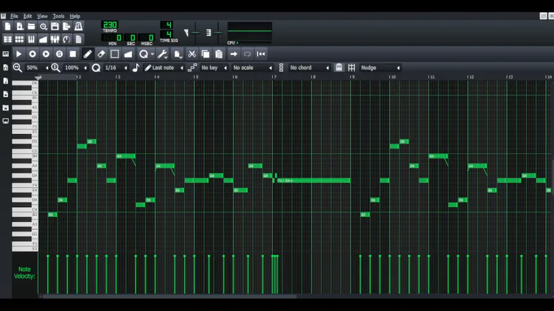Open an existing project folder icon

click(x=31, y=26)
